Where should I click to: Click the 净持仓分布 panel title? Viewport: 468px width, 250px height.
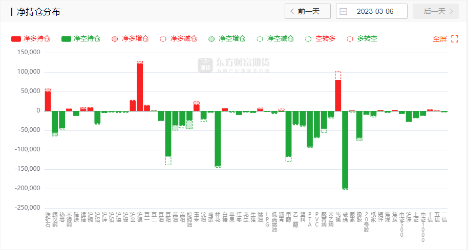click(38, 11)
